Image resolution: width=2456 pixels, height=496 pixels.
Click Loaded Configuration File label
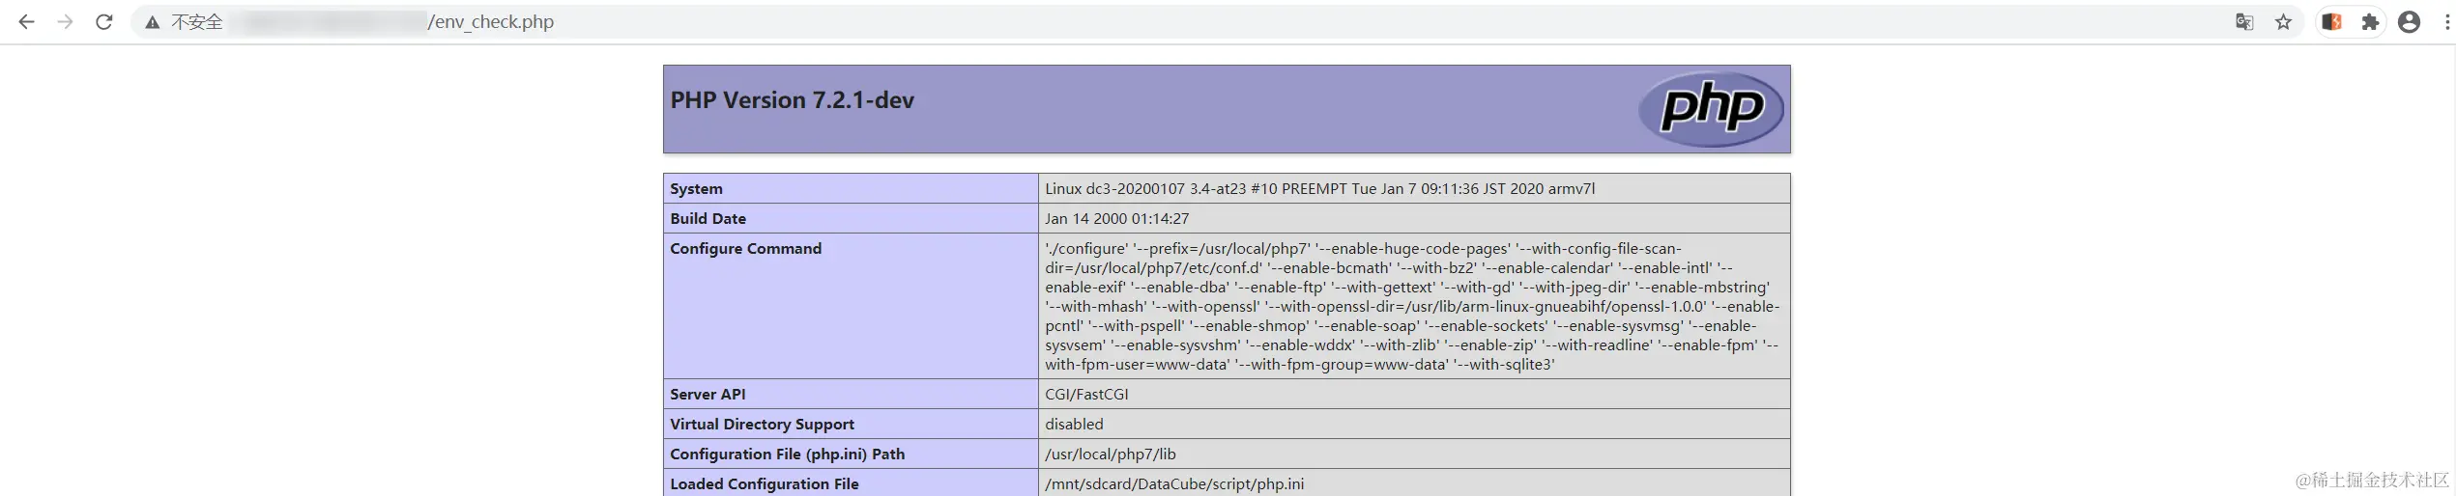coord(764,484)
